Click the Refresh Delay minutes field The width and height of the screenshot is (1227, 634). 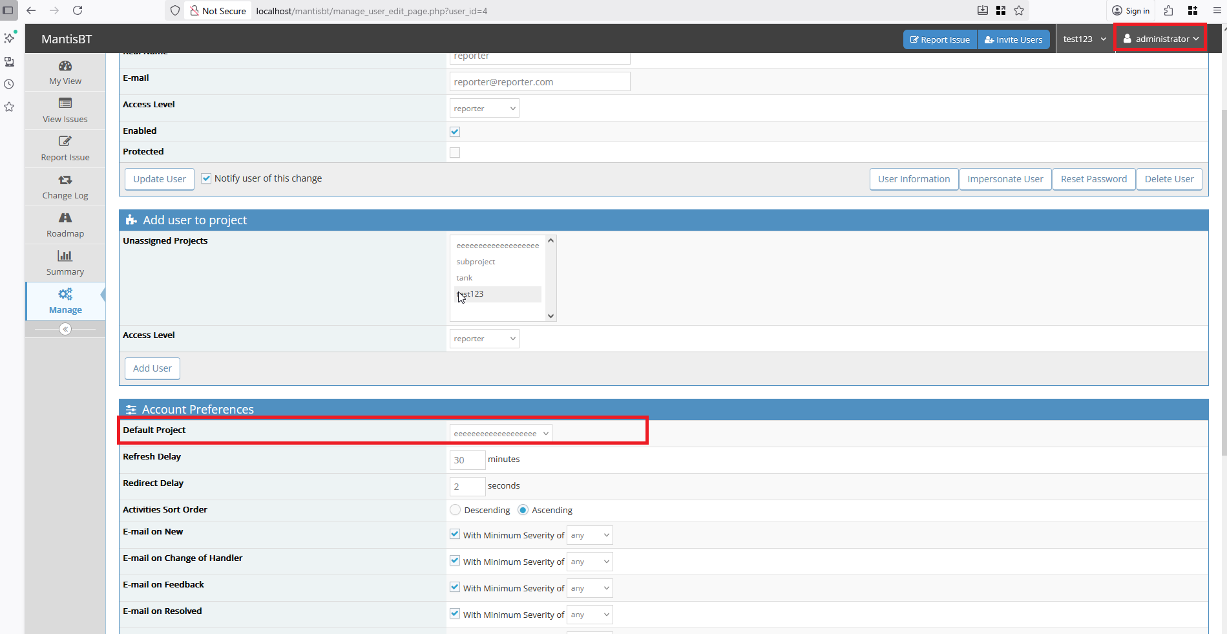point(467,460)
